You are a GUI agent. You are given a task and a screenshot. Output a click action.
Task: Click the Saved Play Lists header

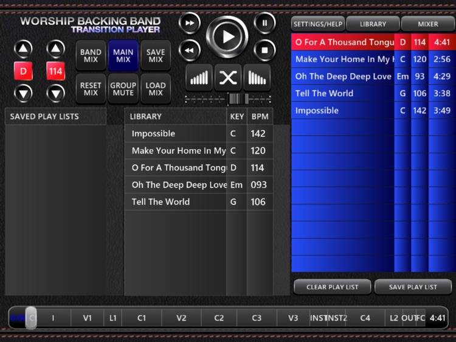(55, 116)
